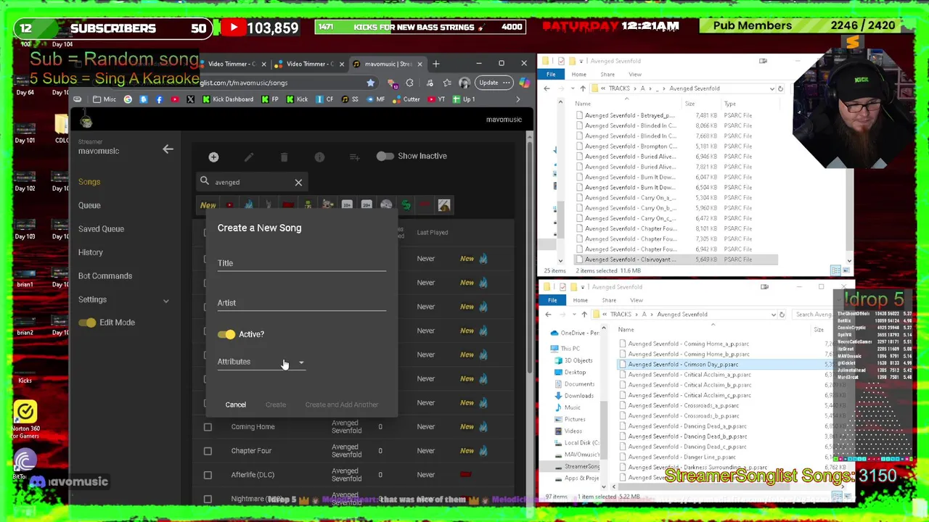The image size is (929, 522).
Task: Open Saved Queue in sidebar
Action: pos(101,229)
